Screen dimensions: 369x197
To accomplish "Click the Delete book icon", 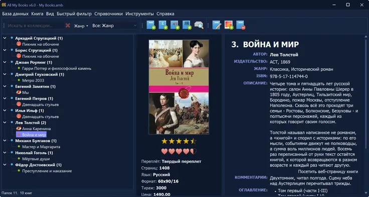I will point(241,25).
